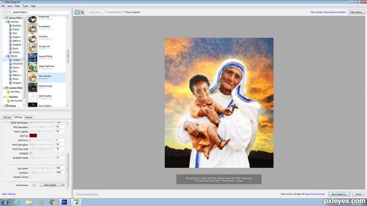
Task: Collapse the Textures tree node
Action: pyautogui.click(x=6, y=22)
